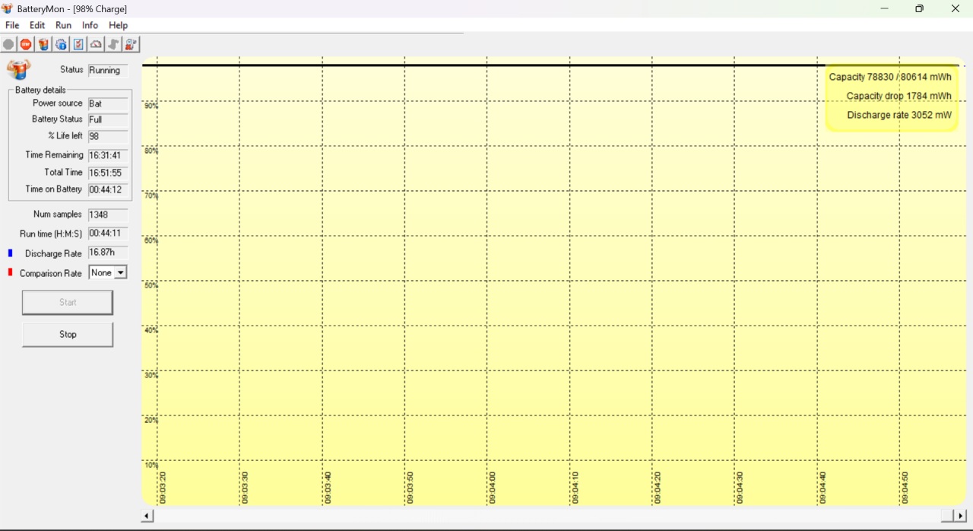973x531 pixels.
Task: Open the Help menu
Action: 119,25
